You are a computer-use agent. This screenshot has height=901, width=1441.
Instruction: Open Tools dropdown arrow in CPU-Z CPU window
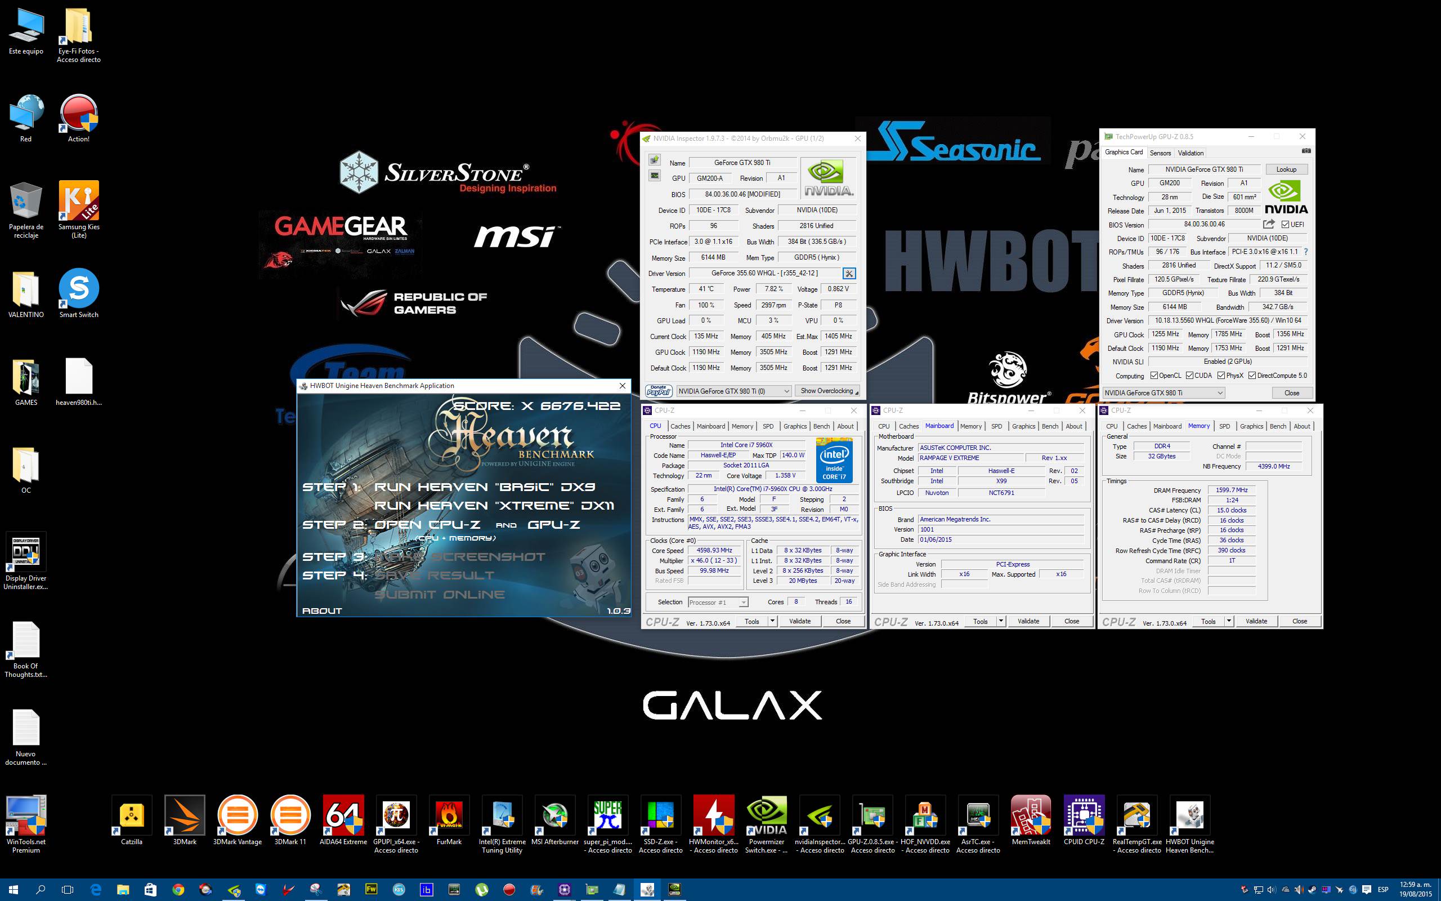(x=772, y=621)
